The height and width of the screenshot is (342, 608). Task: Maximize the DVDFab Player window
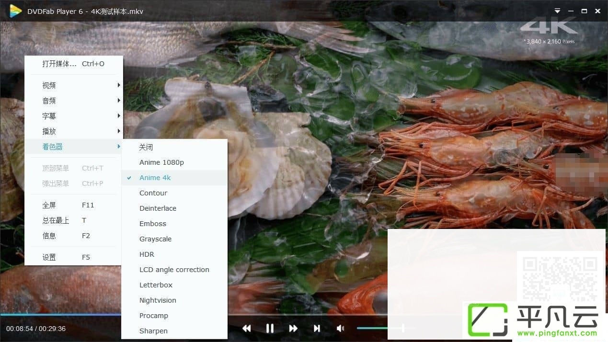[x=584, y=11]
